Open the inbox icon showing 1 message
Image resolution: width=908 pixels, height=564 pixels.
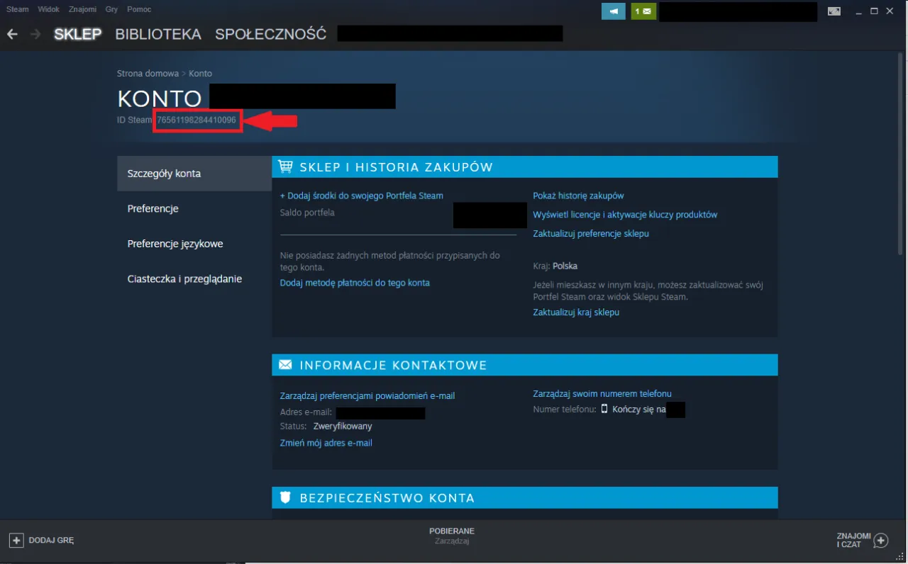click(x=643, y=11)
